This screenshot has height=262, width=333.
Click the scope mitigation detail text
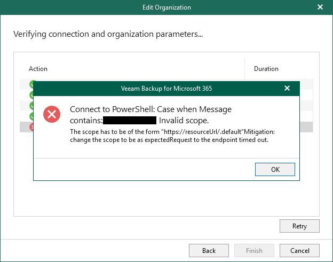coord(172,136)
